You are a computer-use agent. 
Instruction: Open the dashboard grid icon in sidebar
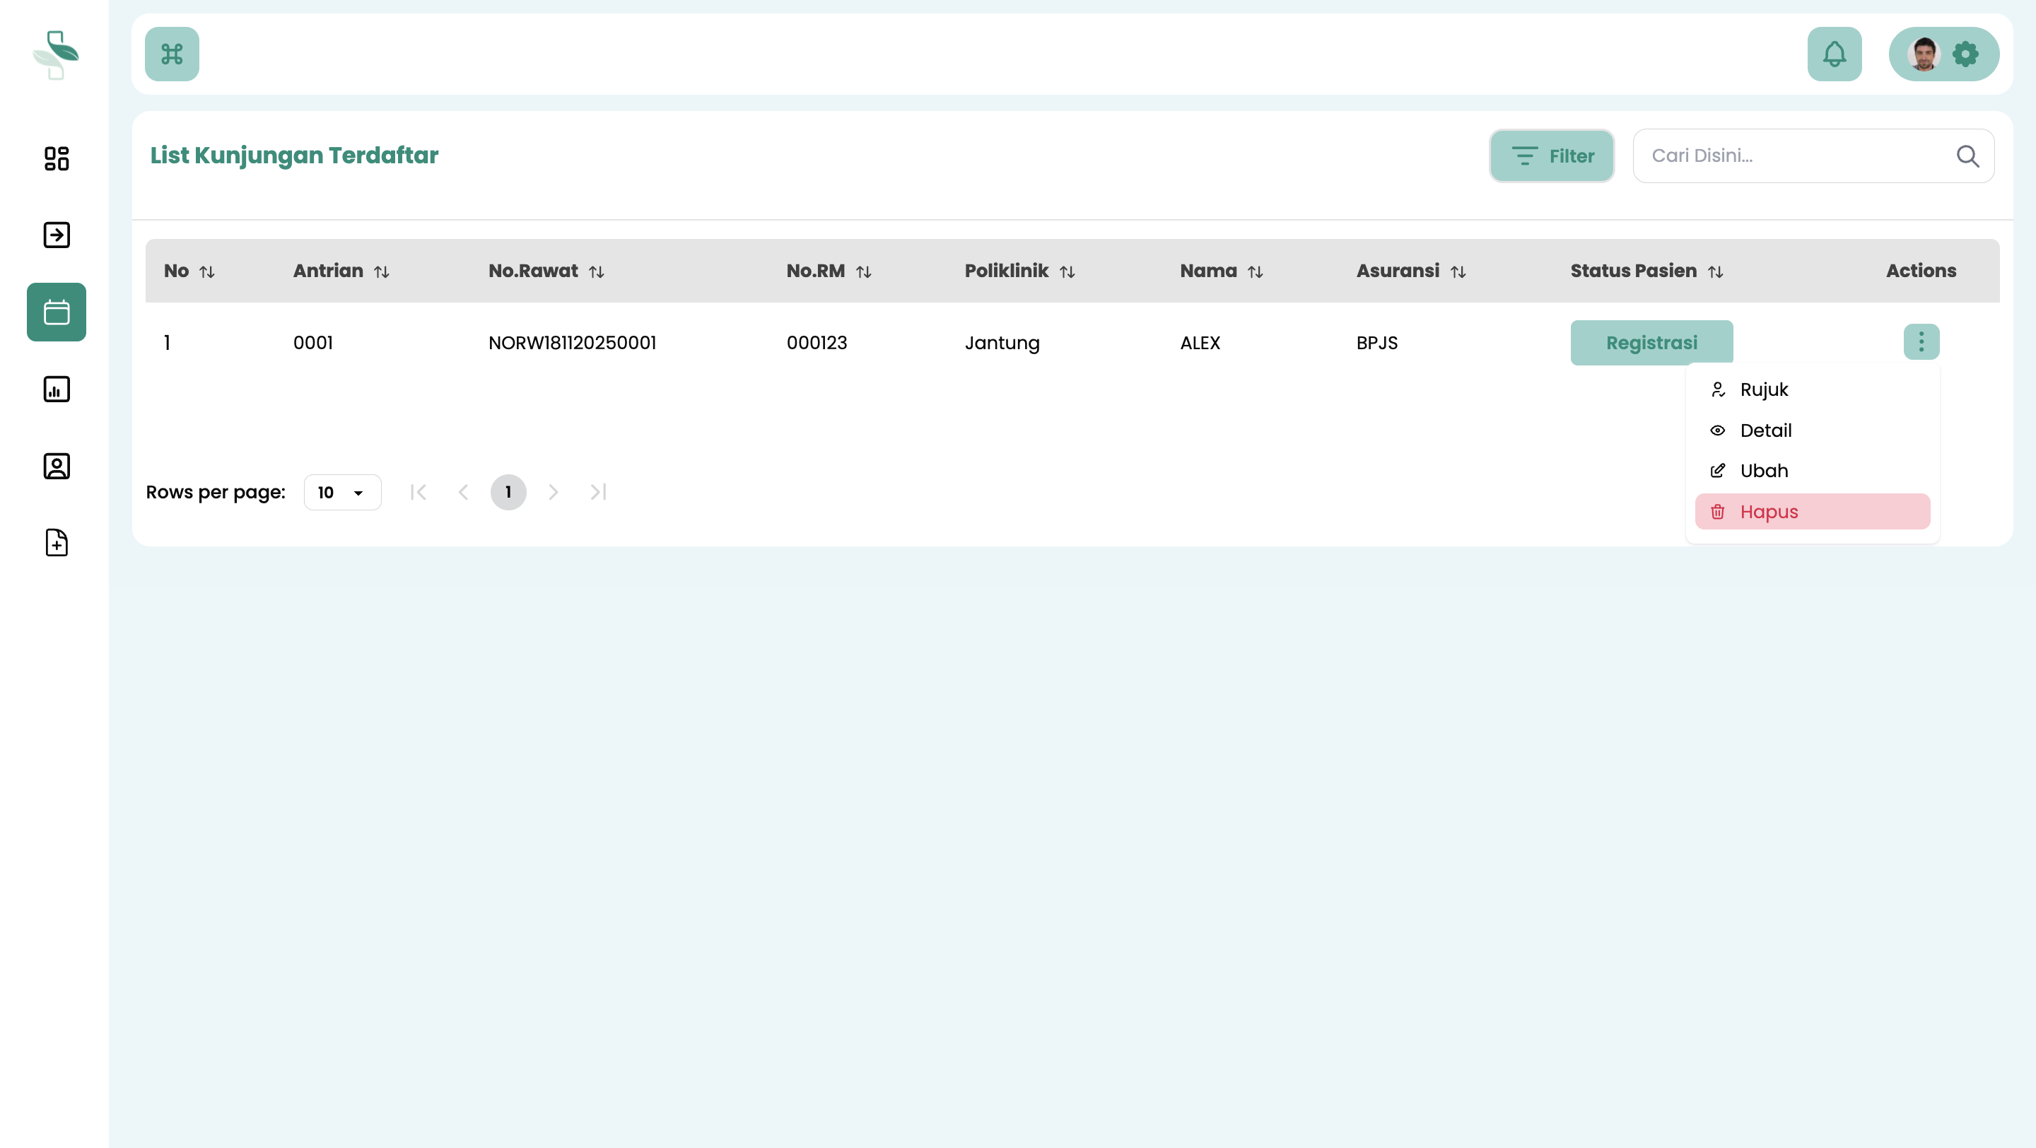(x=56, y=158)
